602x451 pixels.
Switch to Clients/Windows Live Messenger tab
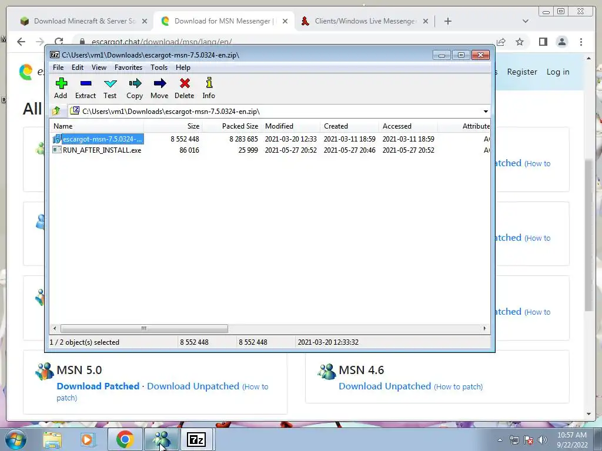click(364, 21)
